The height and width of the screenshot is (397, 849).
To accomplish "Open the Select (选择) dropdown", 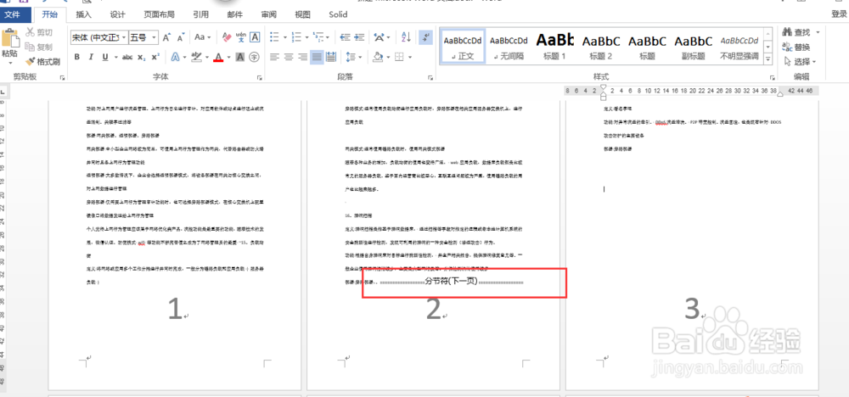I will point(800,62).
